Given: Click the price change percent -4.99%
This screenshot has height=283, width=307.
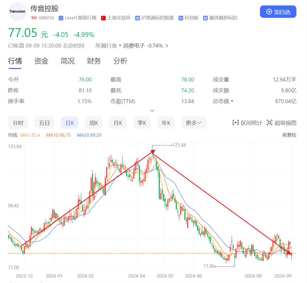Looking at the screenshot, I should [84, 35].
